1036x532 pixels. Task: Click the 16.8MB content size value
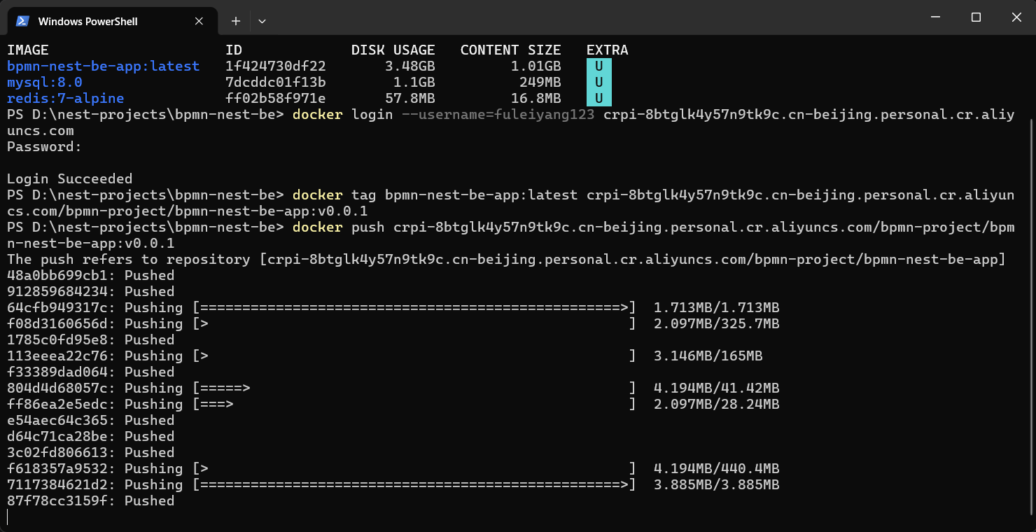point(536,99)
